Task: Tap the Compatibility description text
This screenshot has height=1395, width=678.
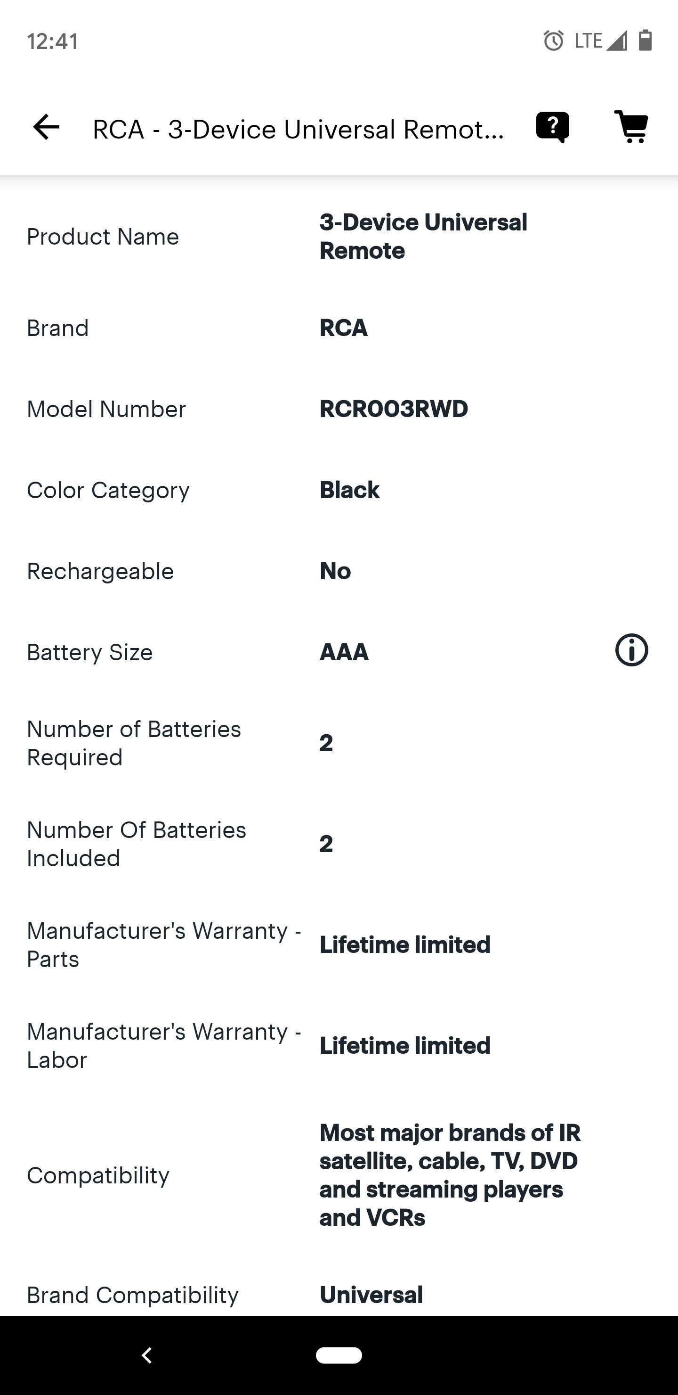Action: pyautogui.click(x=449, y=1175)
